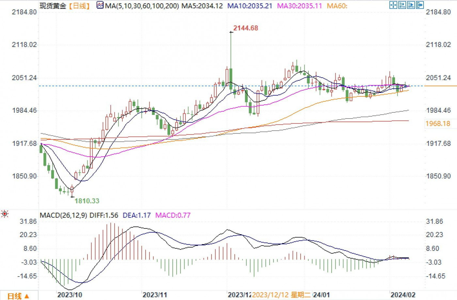Click the 【日线】 period label in title
The height and width of the screenshot is (300, 457).
pyautogui.click(x=79, y=6)
